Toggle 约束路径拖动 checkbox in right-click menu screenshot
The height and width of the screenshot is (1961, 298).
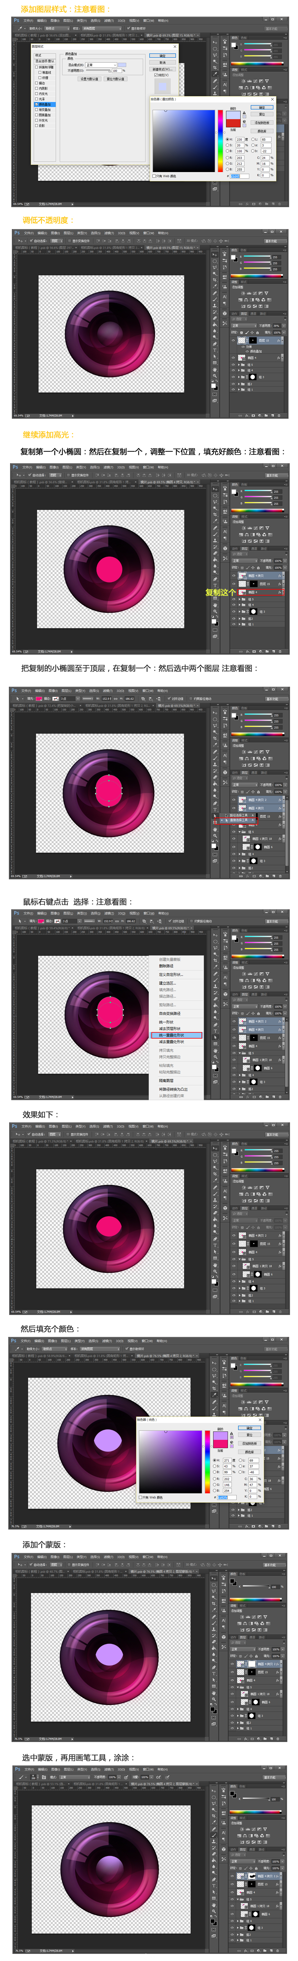click(x=191, y=921)
